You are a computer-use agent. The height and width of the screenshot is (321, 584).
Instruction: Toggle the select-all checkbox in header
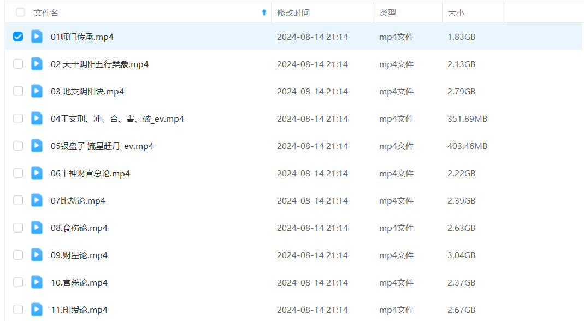coord(20,12)
